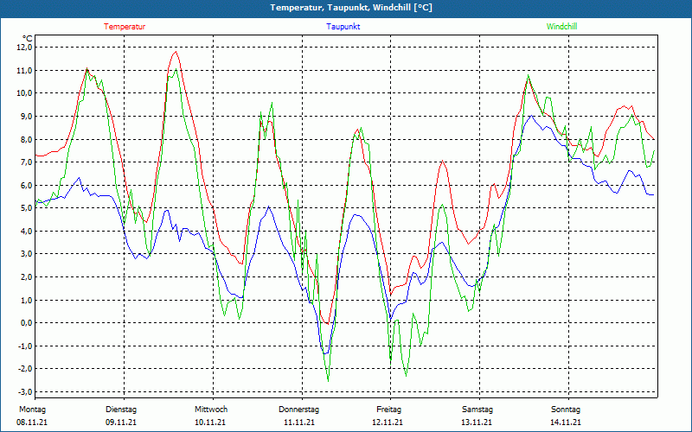
Task: Click the blue Taupunkt legend label
Action: (x=343, y=27)
